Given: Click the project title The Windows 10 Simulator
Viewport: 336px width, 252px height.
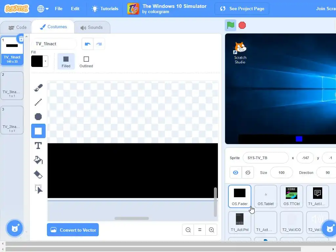Looking at the screenshot, I should 175,6.
